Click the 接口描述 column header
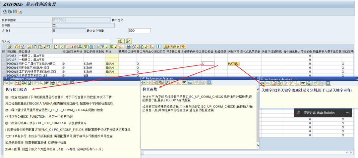 (x=40, y=52)
